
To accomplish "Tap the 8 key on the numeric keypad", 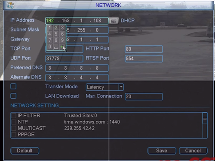I will [56, 40].
